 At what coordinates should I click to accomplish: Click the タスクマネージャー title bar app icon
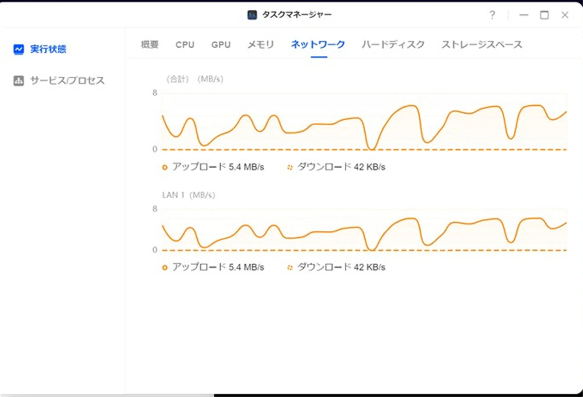[x=252, y=15]
